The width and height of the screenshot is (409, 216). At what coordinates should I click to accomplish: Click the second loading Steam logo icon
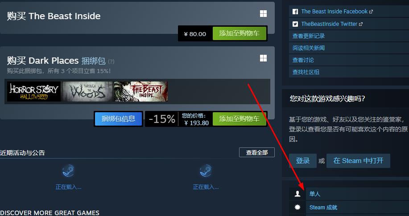point(206,171)
